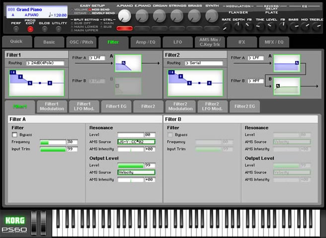Adjust the EQ TREBLE knob
Screen dimensions: 326x238
pos(317,27)
